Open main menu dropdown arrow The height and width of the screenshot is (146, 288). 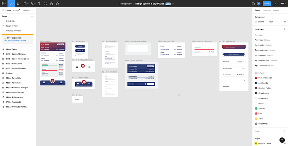tap(5, 4)
